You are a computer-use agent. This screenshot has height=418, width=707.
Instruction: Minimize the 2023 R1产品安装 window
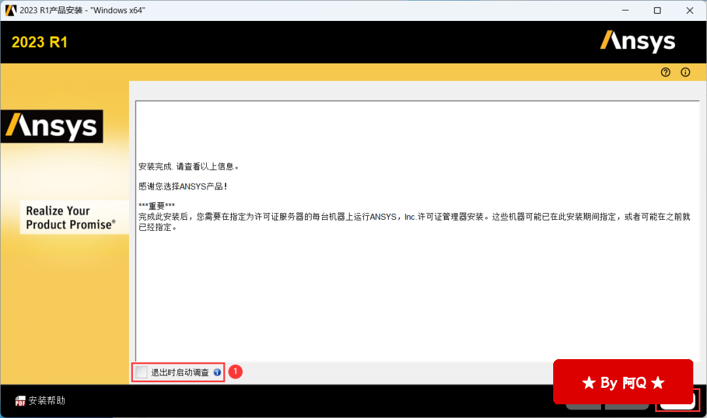[625, 10]
